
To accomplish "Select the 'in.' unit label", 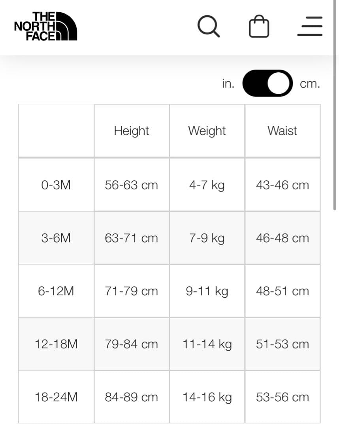I will click(x=228, y=83).
